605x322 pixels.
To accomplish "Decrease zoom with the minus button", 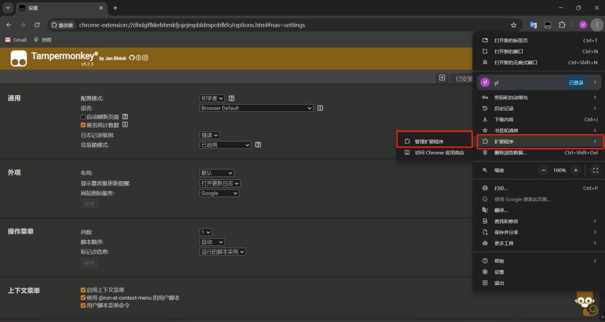I will (543, 171).
